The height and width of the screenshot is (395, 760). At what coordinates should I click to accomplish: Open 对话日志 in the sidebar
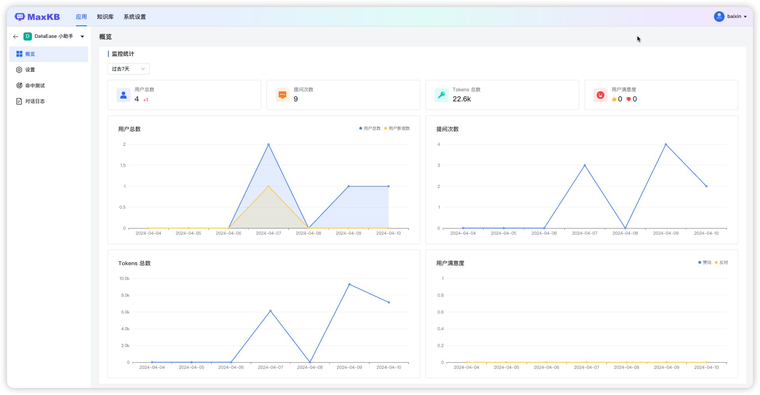(x=49, y=101)
